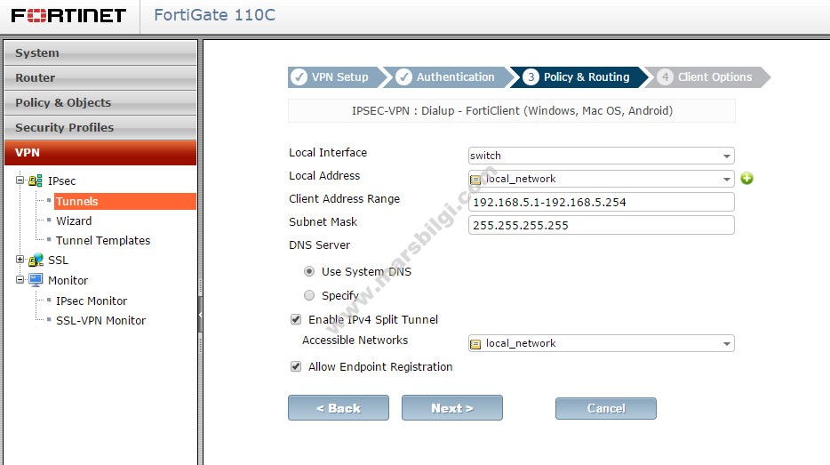
Task: Open the Accessible Networks dropdown
Action: 601,343
